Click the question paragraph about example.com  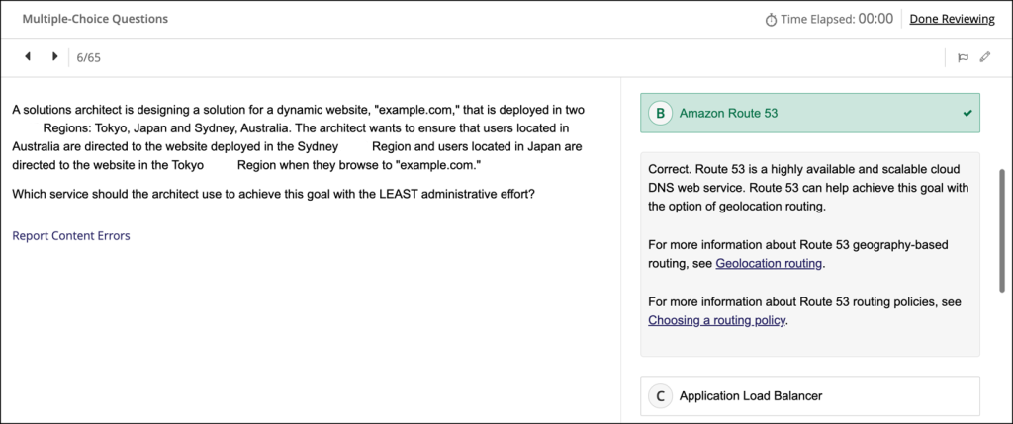pyautogui.click(x=297, y=137)
